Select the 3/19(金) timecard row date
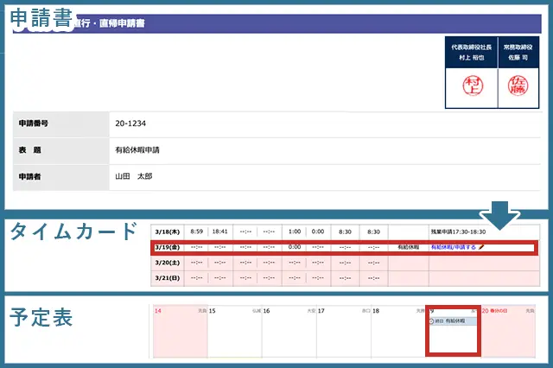This screenshot has width=553, height=368. coord(167,247)
